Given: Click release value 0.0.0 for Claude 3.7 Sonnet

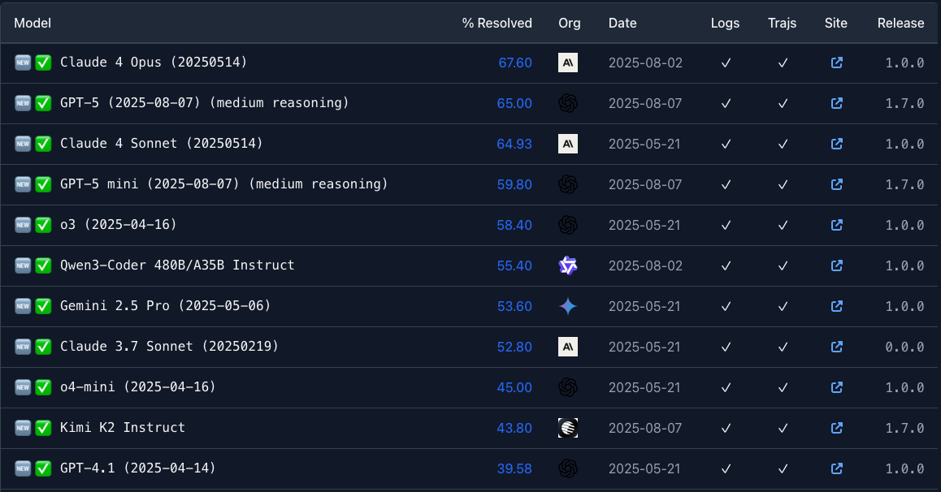Looking at the screenshot, I should [x=904, y=347].
